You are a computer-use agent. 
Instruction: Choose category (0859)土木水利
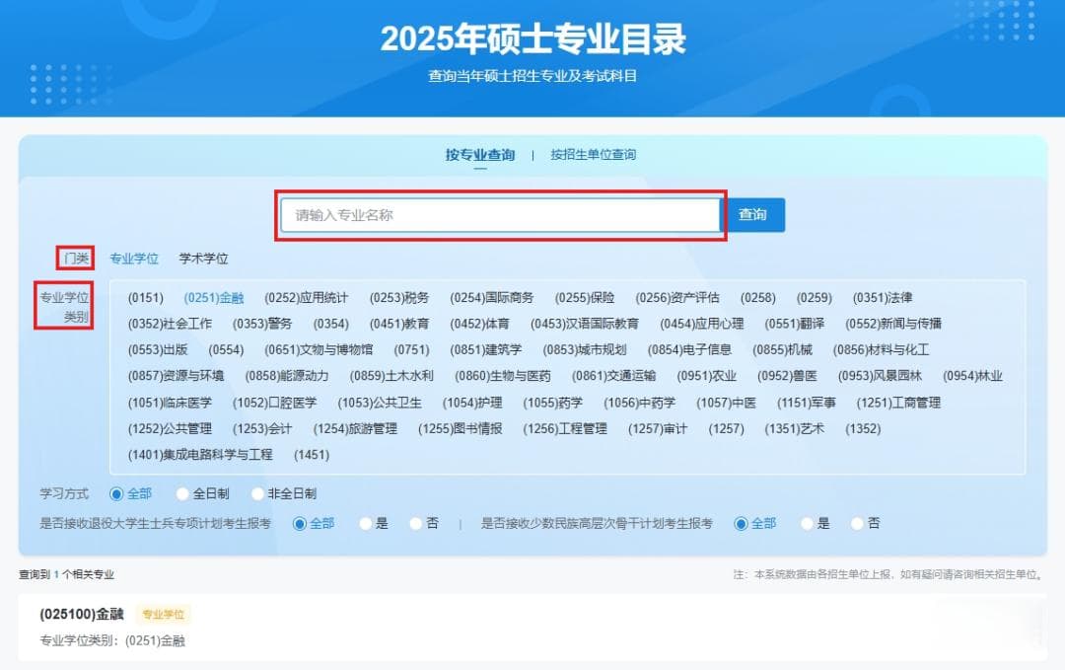pos(391,376)
